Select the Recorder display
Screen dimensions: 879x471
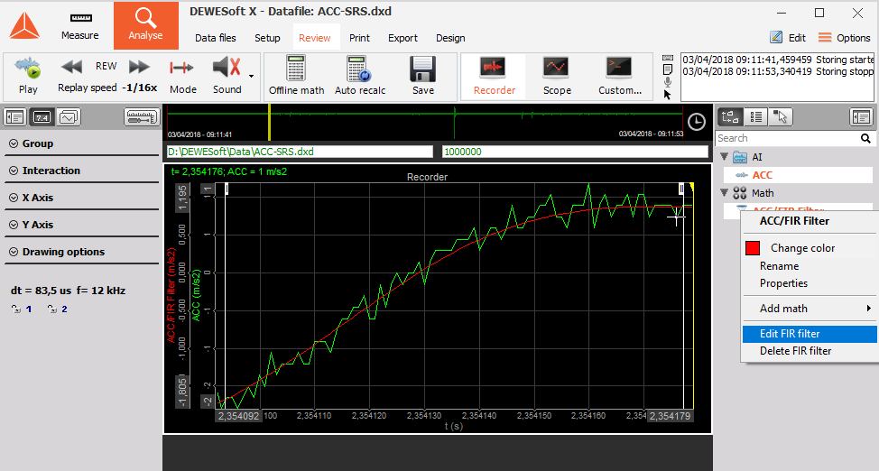point(494,76)
